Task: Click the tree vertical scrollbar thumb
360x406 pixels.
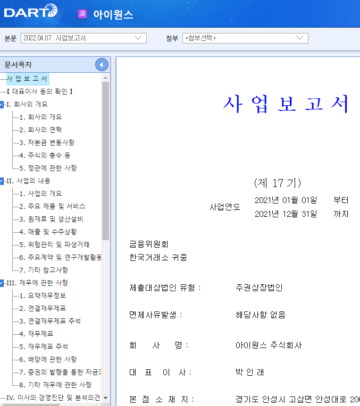Action: pos(105,161)
